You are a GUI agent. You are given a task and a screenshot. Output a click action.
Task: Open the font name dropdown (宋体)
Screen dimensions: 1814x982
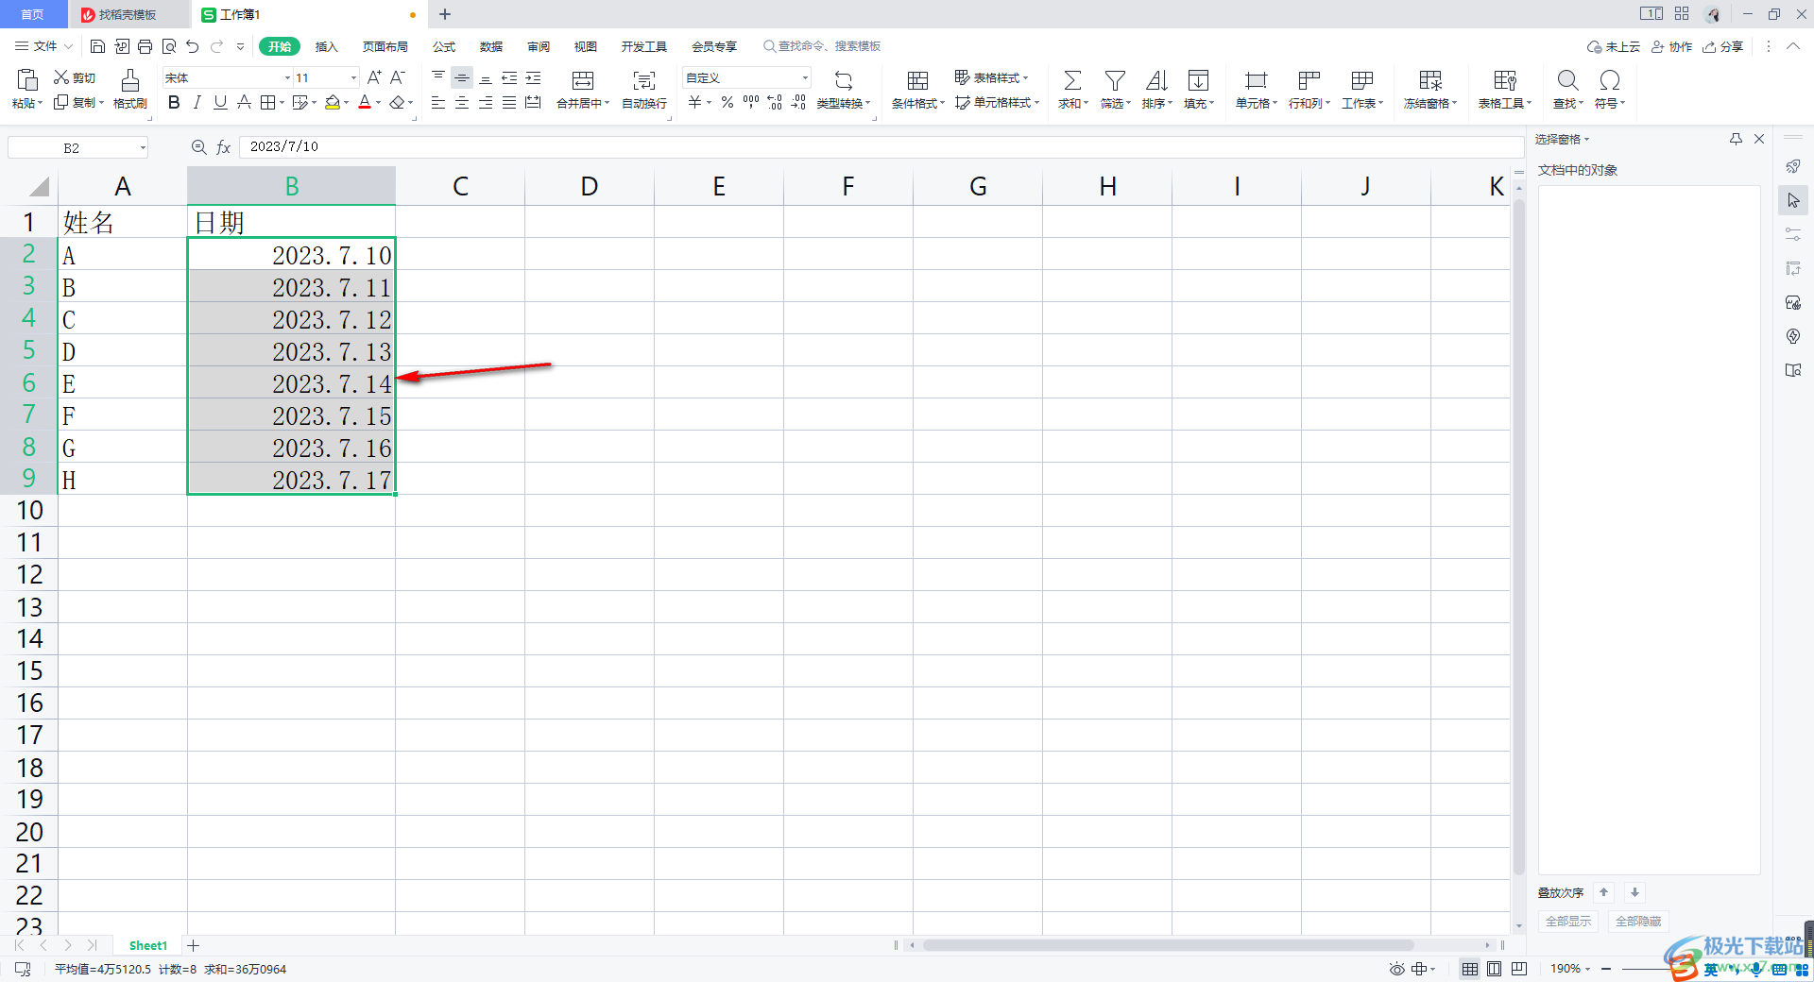click(x=287, y=78)
